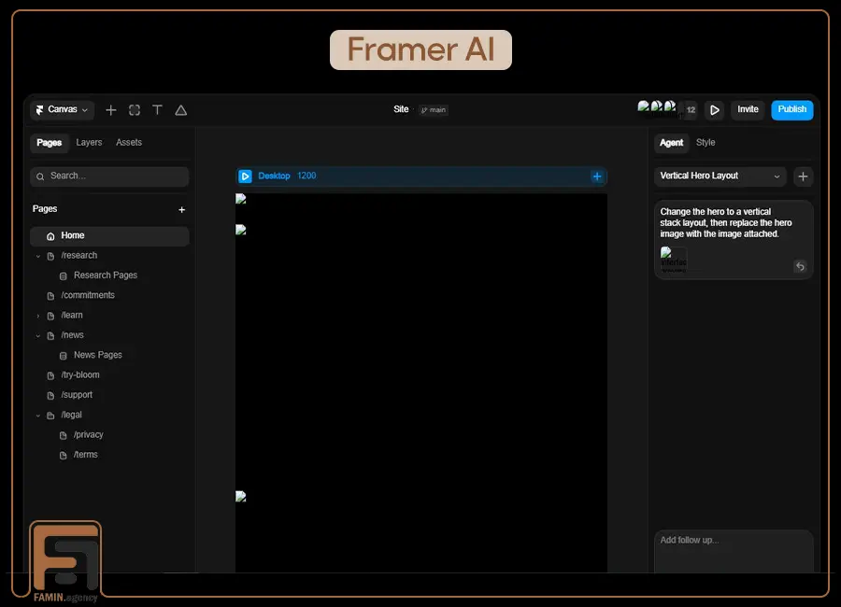
Task: Click the search magnifier icon
Action: pyautogui.click(x=40, y=176)
